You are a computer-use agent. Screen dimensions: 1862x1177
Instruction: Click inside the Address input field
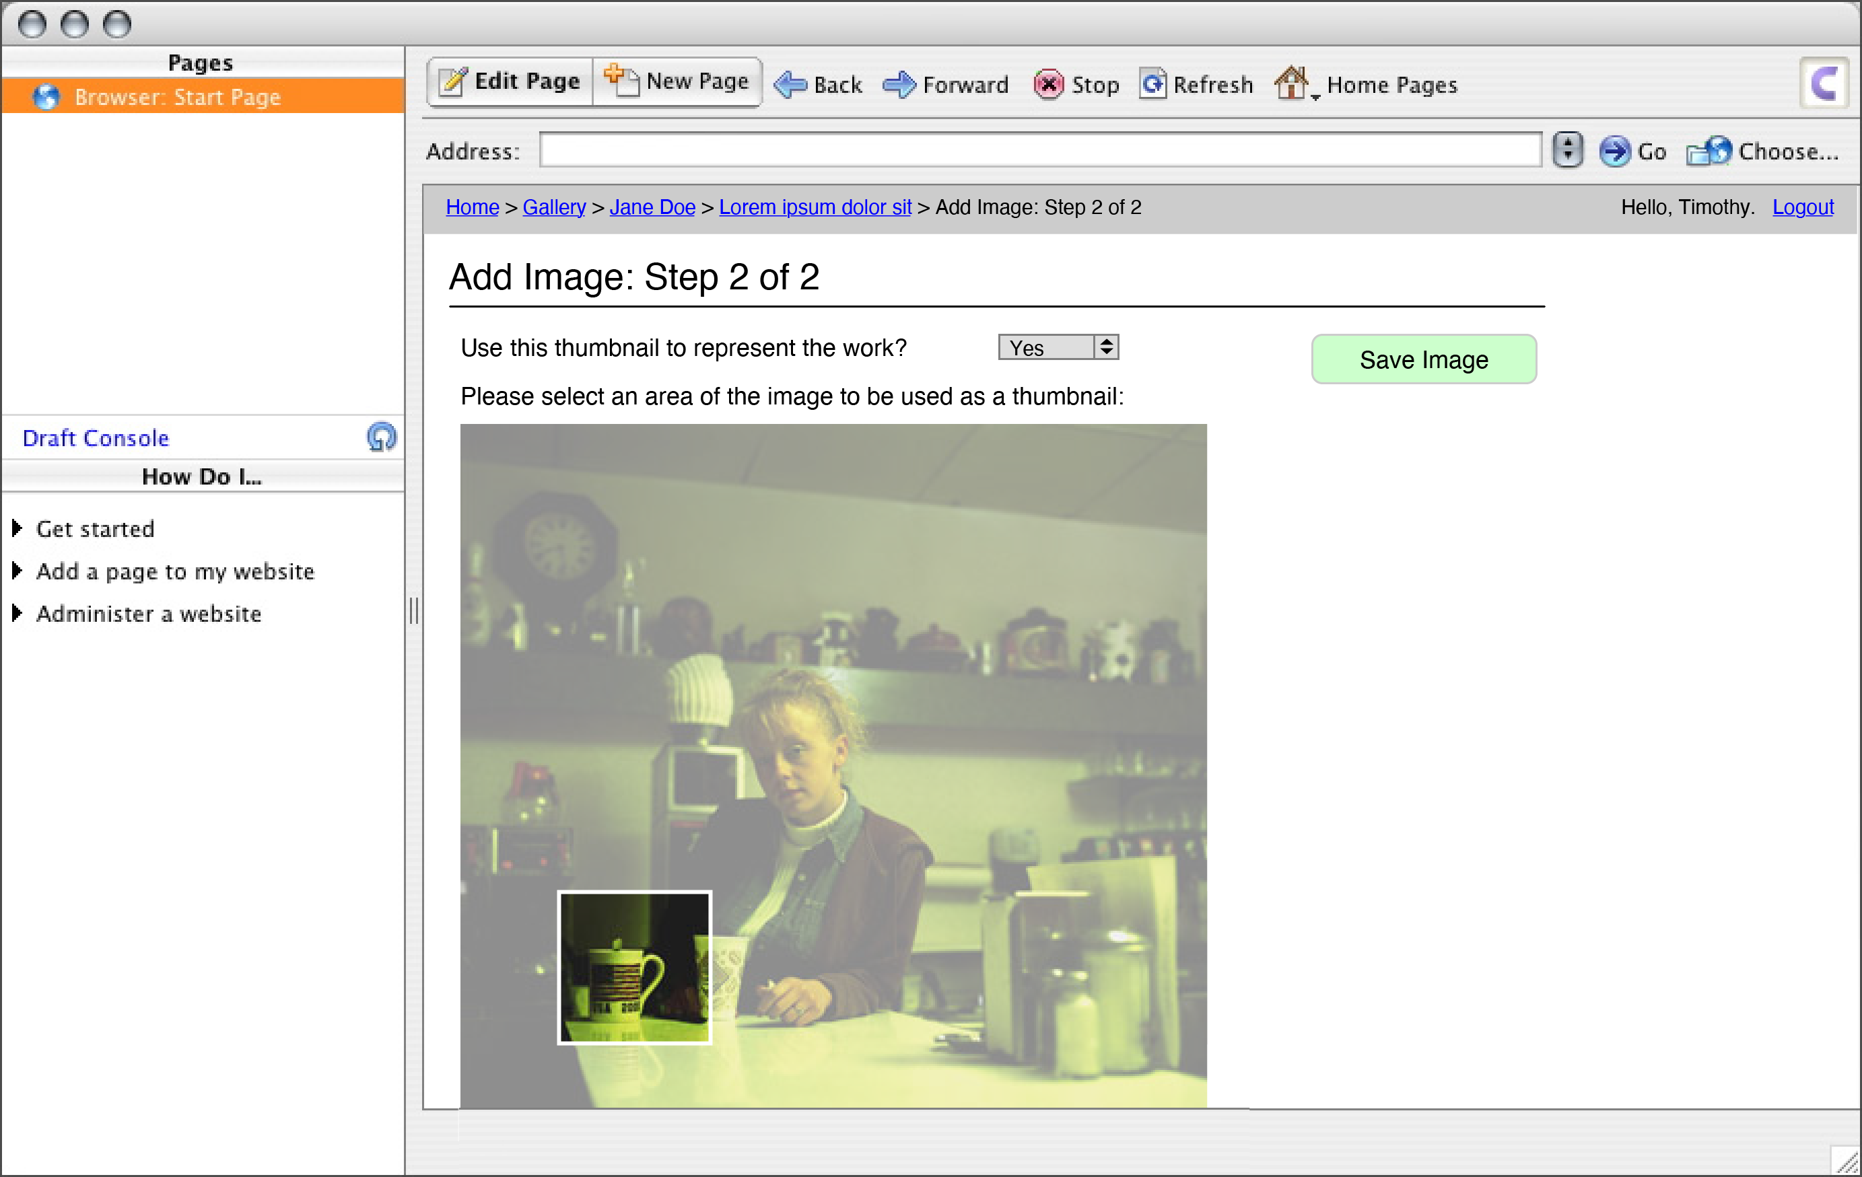(x=1039, y=151)
